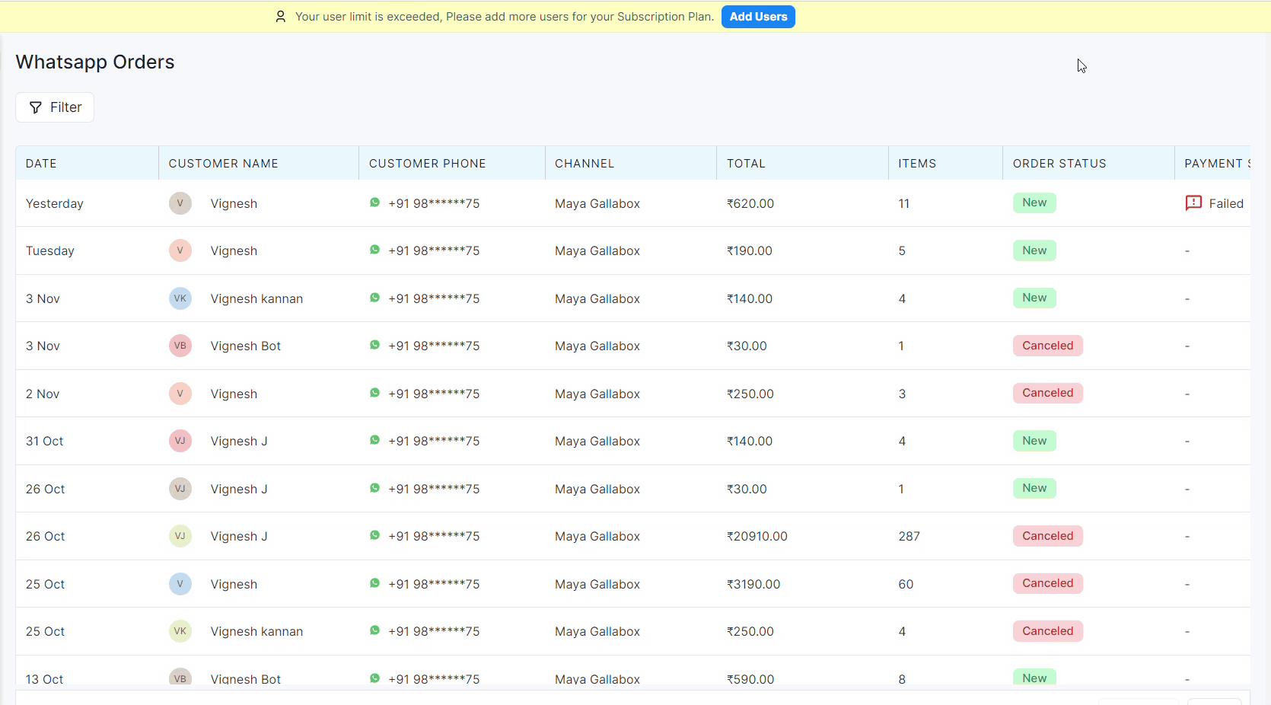Click the Customer Name column header

pyautogui.click(x=223, y=164)
